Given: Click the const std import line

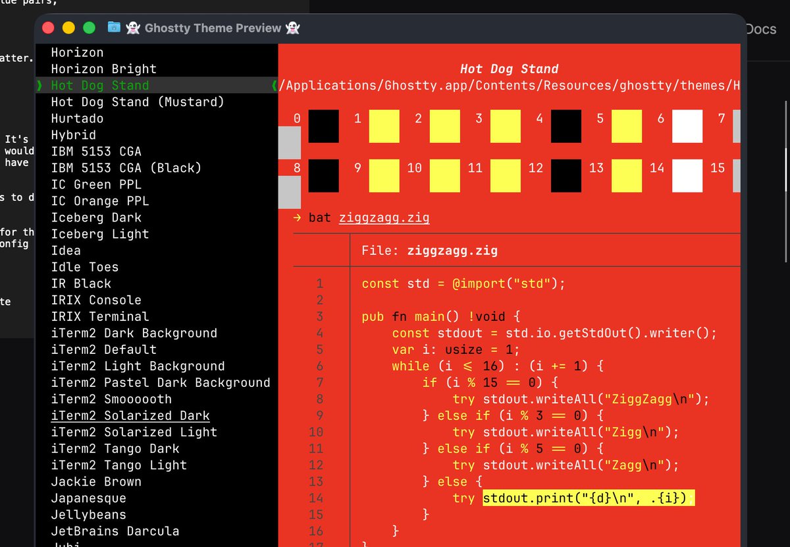Looking at the screenshot, I should pos(463,283).
